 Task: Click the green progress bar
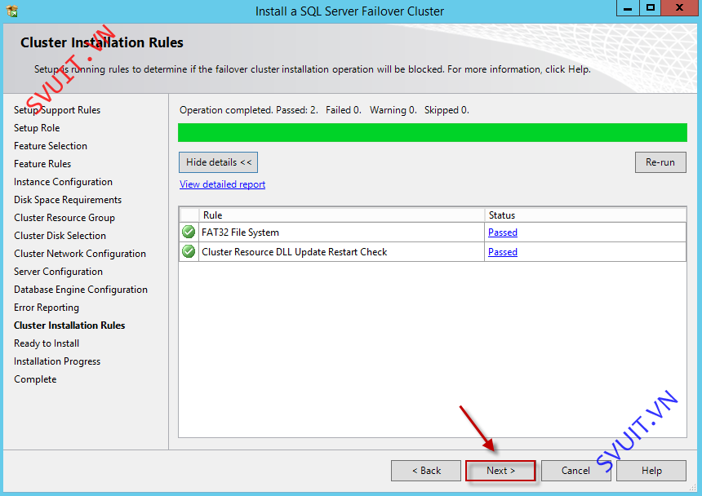click(433, 133)
